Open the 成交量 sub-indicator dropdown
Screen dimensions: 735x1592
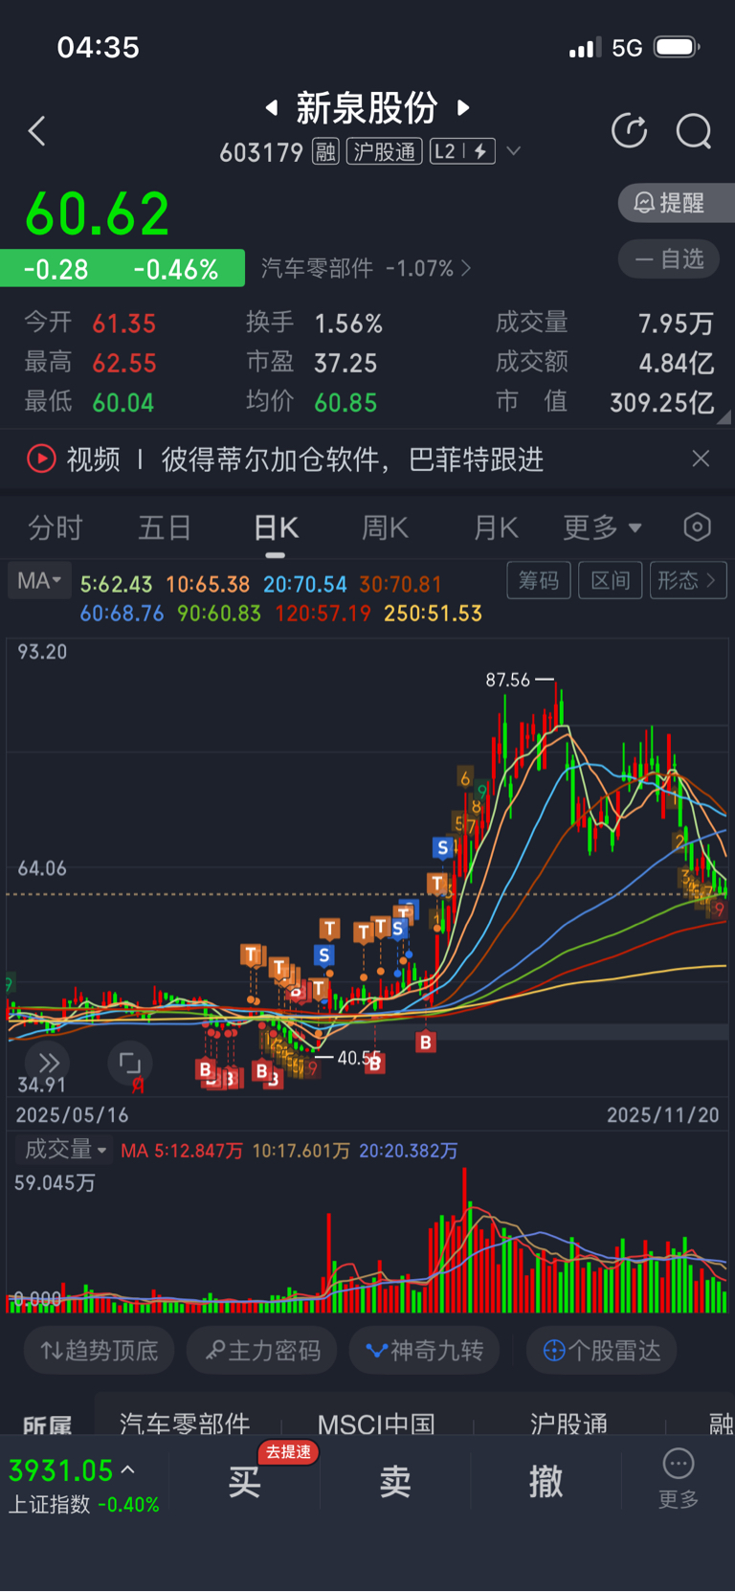(x=65, y=1150)
